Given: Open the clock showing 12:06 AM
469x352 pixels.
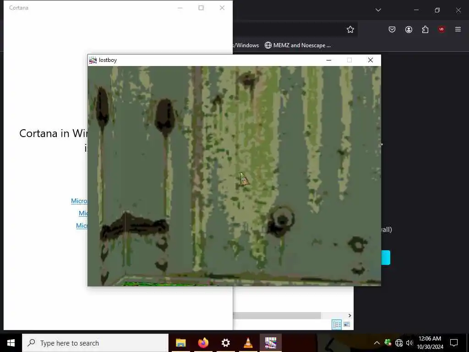Looking at the screenshot, I should (x=430, y=343).
